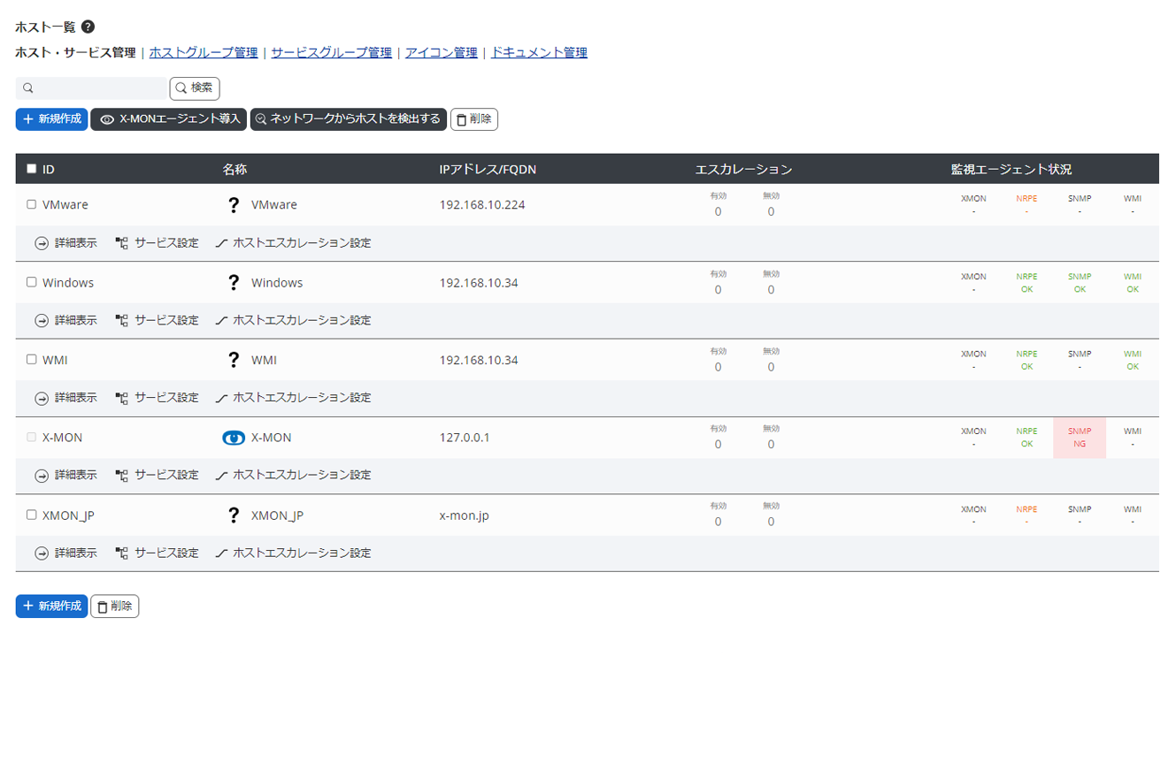Click the escalation line icon for VMware
This screenshot has width=1176, height=763.
coord(221,243)
